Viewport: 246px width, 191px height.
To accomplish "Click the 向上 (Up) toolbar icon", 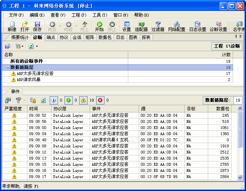I will 85,26.
